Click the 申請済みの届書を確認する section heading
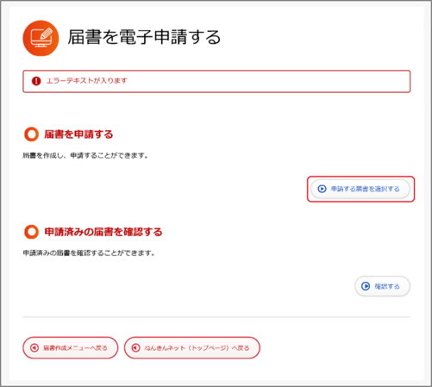 pyautogui.click(x=103, y=232)
